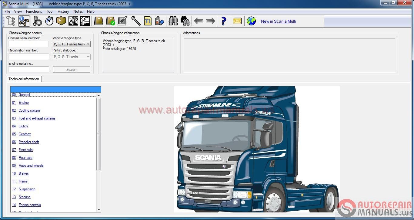This screenshot has width=414, height=220.
Task: Open the wiring diagram sheet icon
Action: [x=85, y=21]
